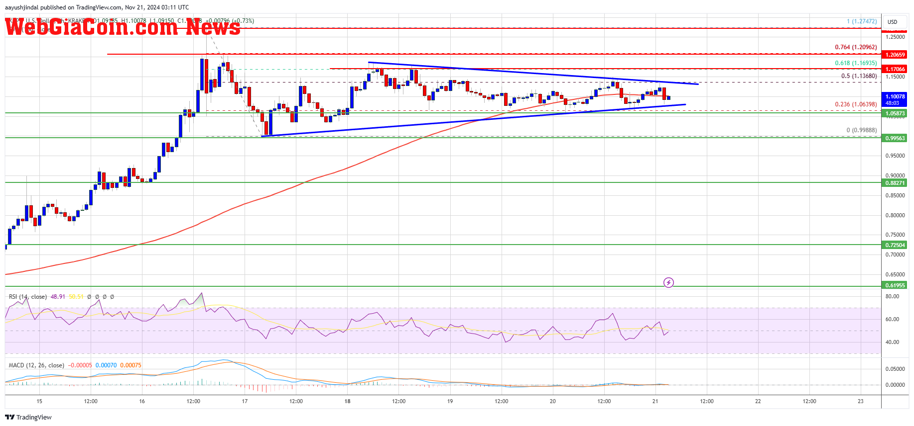Click the MACD (12, 26, close) indicator label

[36, 365]
